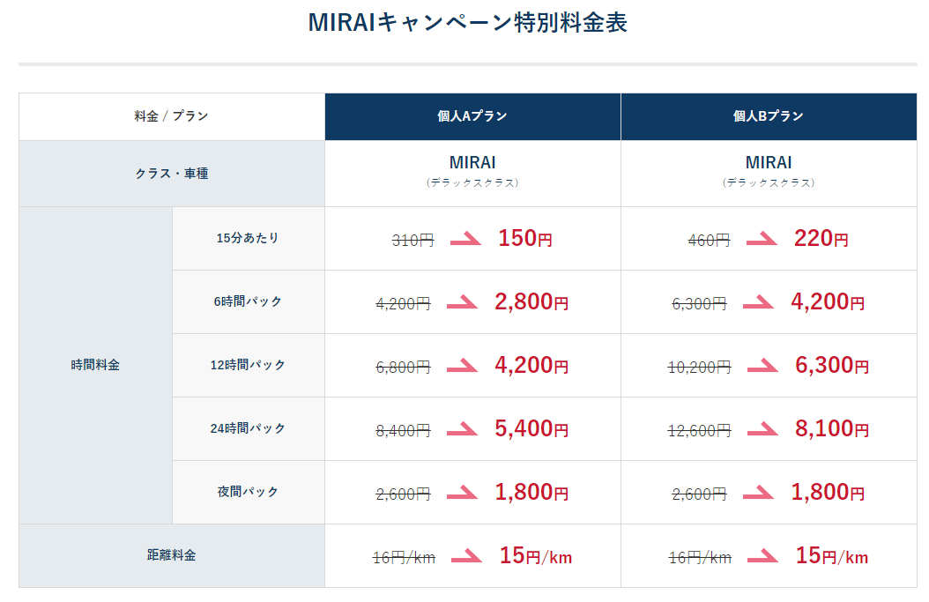The height and width of the screenshot is (602, 929).
Task: Click the red 150円 campaign price
Action: tap(525, 238)
